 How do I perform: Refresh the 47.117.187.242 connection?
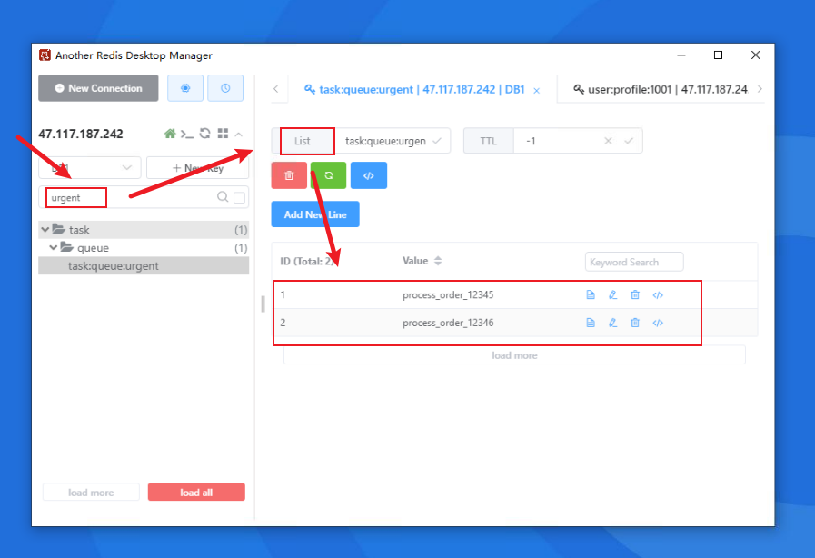coord(205,134)
